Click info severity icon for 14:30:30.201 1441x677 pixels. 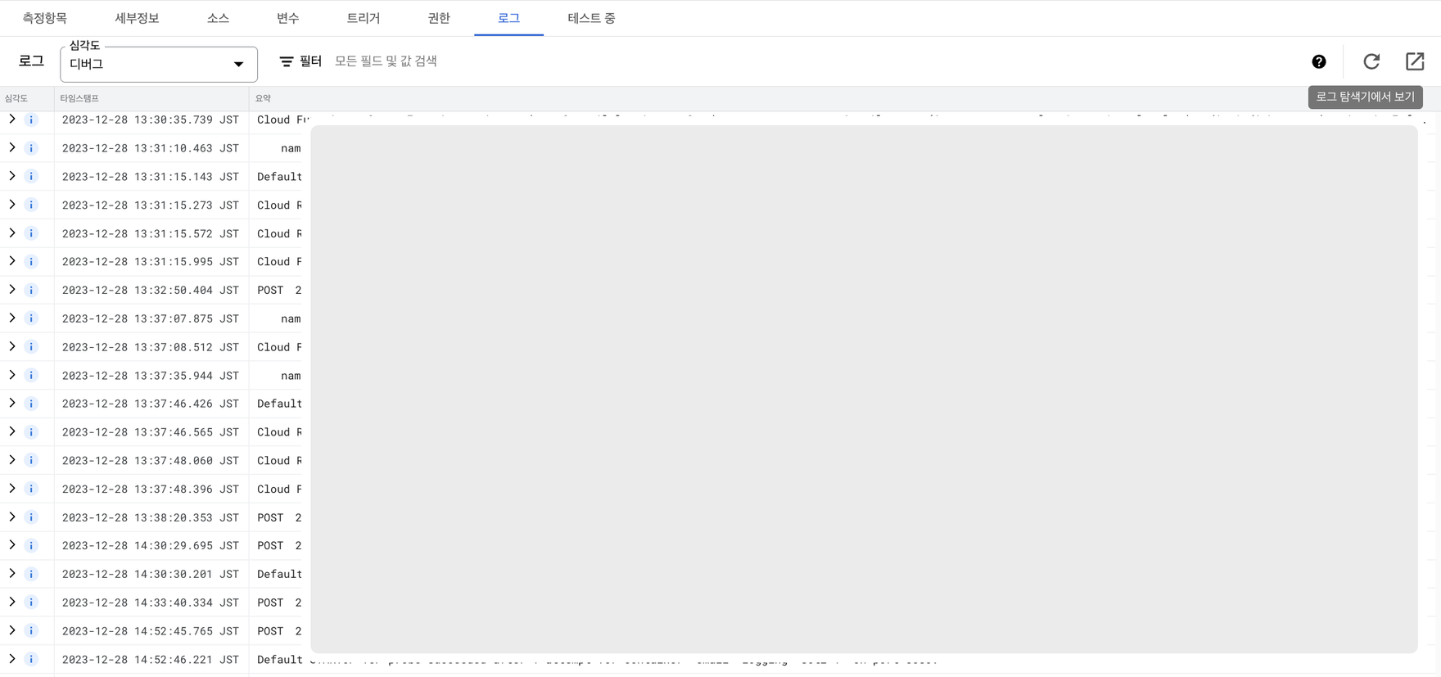[31, 574]
